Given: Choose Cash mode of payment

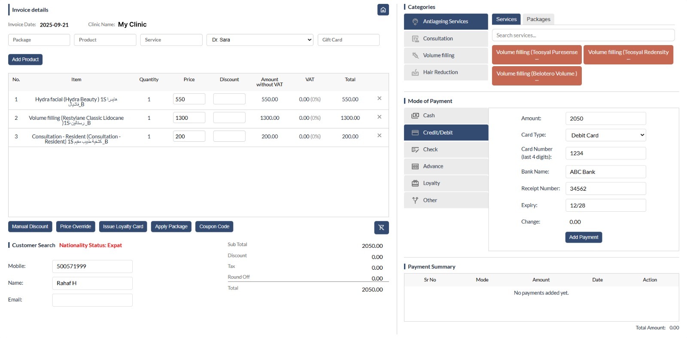Looking at the screenshot, I should (x=446, y=116).
